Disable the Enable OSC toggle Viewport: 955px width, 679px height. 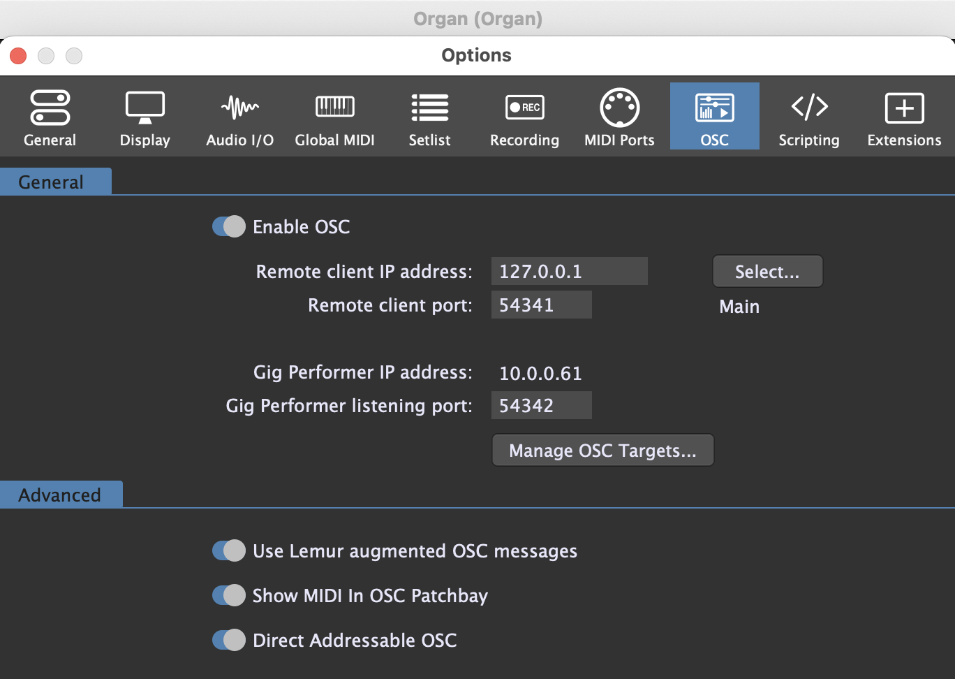pyautogui.click(x=229, y=226)
